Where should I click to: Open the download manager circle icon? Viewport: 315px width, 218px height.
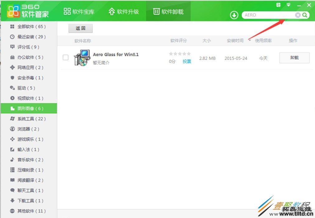tap(234, 15)
